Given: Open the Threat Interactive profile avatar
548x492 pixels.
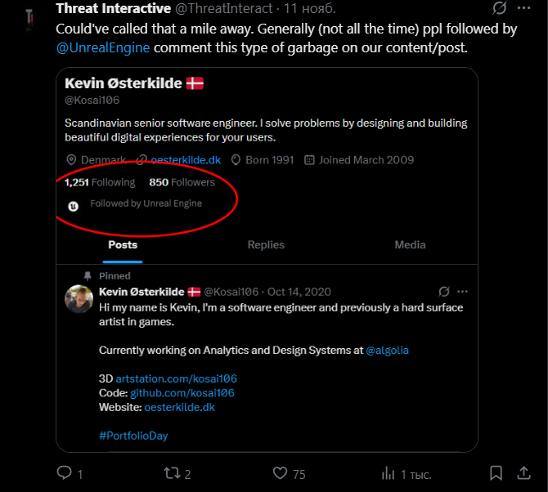Looking at the screenshot, I should (x=29, y=16).
